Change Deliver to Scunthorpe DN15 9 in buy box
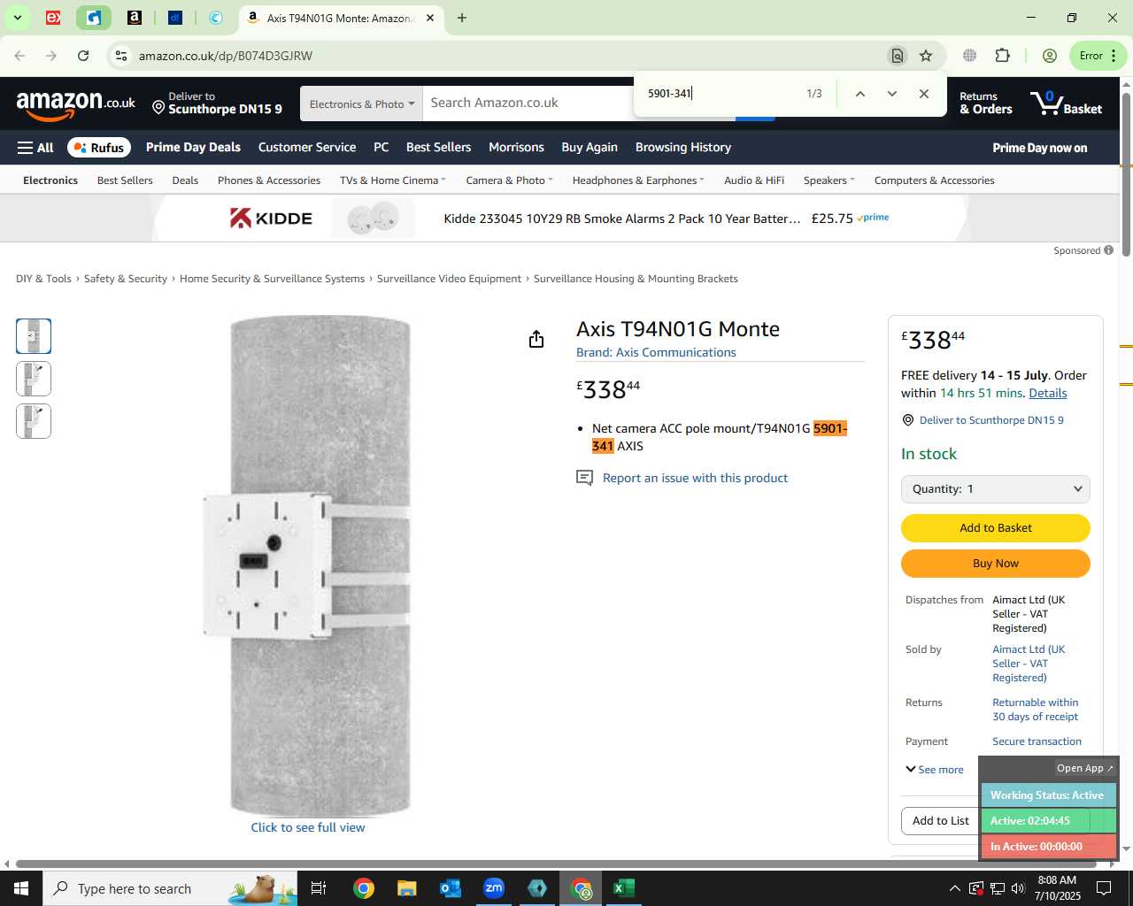Screen dimensions: 1133x906 (991, 420)
